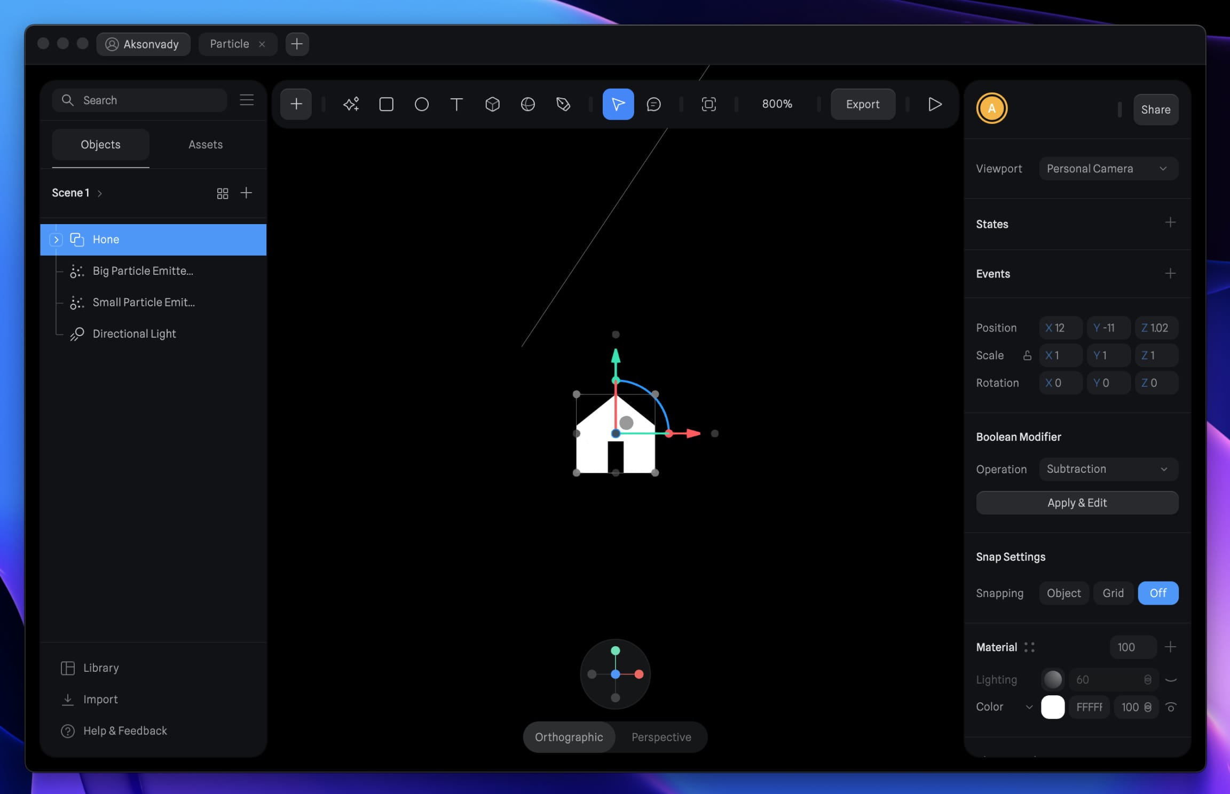Select the Frame capture tool
This screenshot has width=1230, height=794.
709,104
